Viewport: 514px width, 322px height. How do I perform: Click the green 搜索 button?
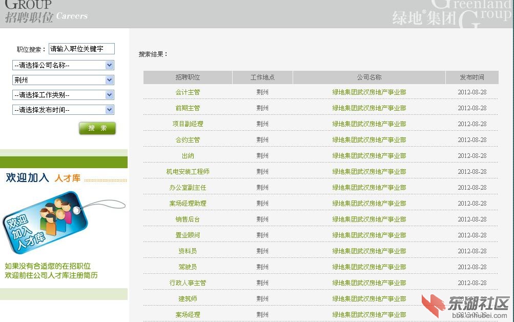click(x=97, y=128)
